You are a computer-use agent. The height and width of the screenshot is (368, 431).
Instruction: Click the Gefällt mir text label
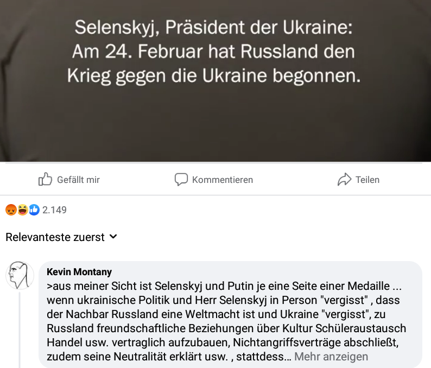pyautogui.click(x=78, y=180)
